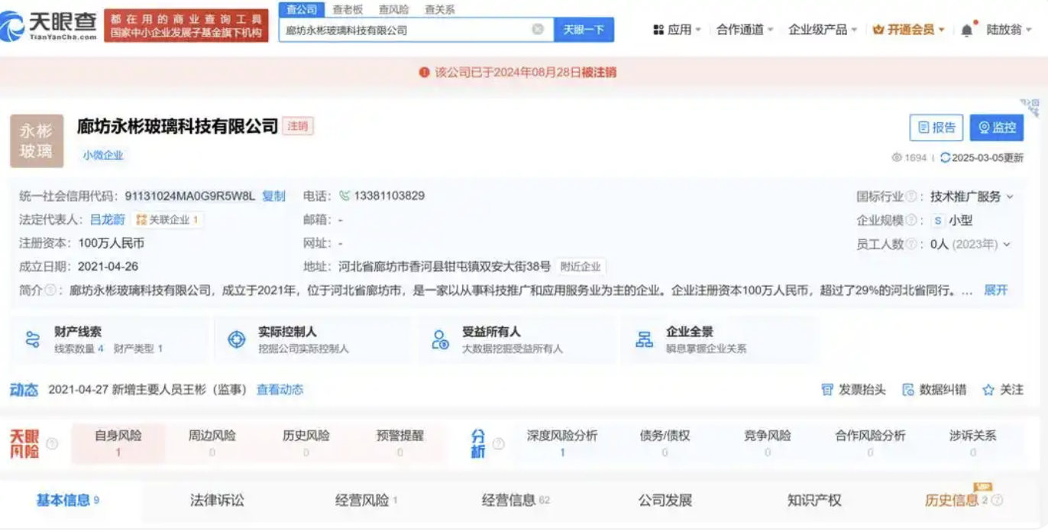
Task: Expand the 员工人数 2023年 year dropdown
Action: (x=1007, y=245)
